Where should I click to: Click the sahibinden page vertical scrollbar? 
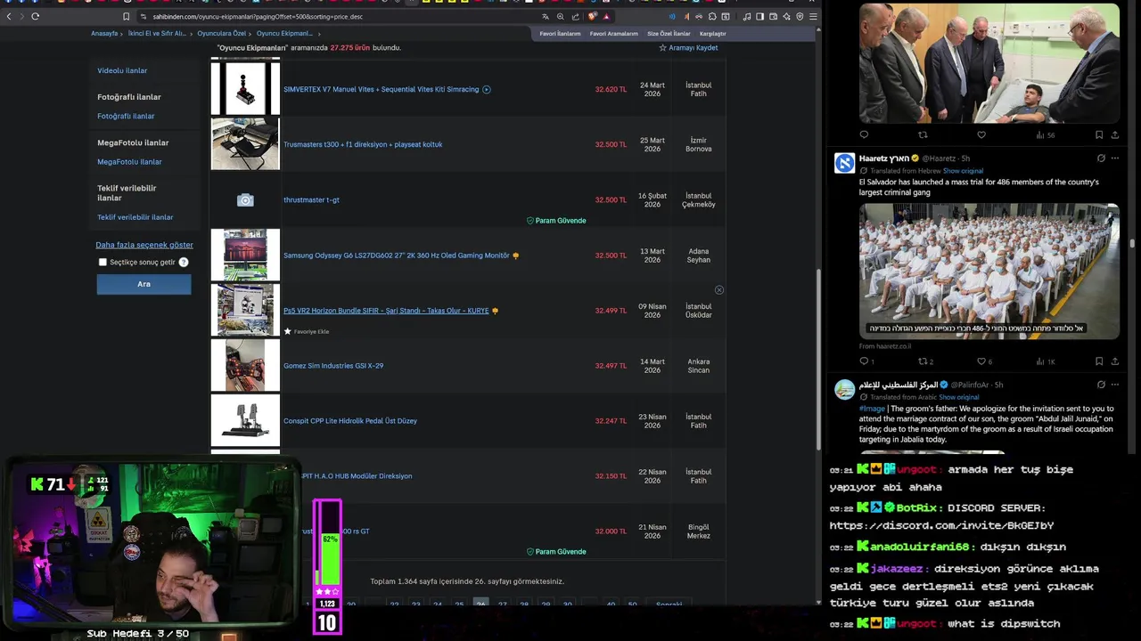pos(819,359)
